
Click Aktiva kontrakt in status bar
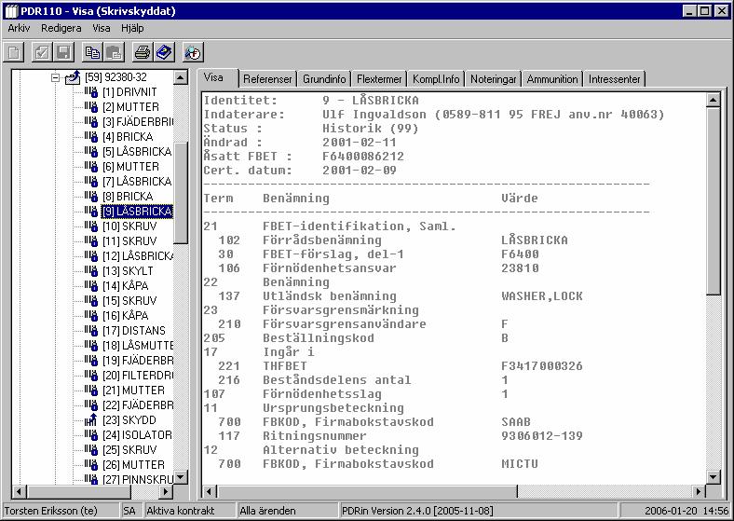pos(180,510)
